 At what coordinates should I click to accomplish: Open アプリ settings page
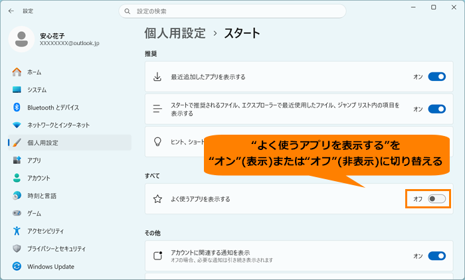click(70, 161)
